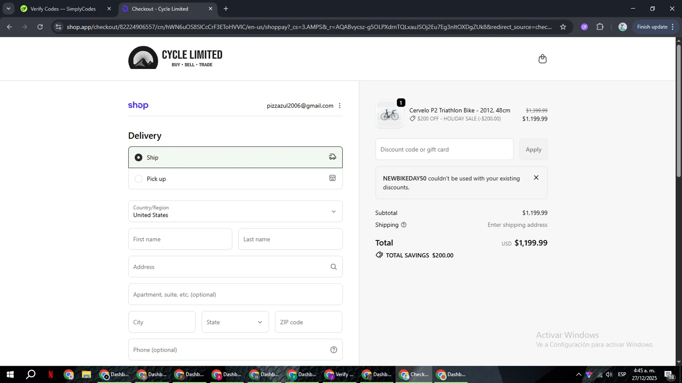Image resolution: width=682 pixels, height=383 pixels.
Task: Select the Ship delivery option
Action: tap(235, 157)
